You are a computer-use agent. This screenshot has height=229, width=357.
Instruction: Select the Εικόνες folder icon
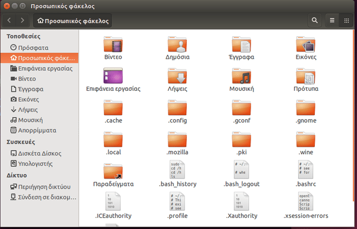(306, 44)
